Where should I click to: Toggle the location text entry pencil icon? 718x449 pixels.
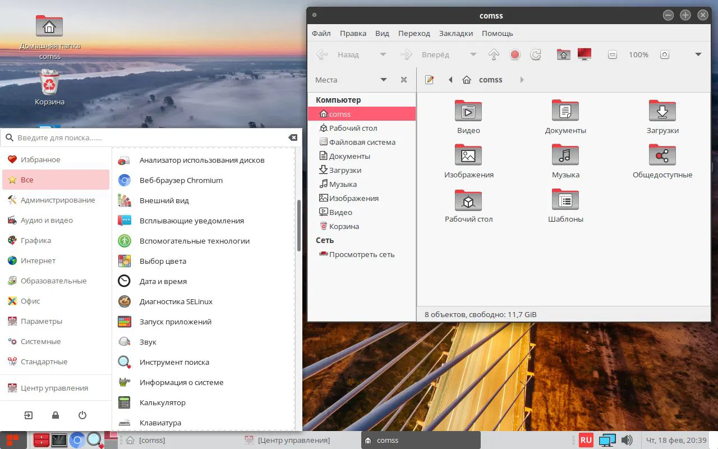(x=430, y=80)
